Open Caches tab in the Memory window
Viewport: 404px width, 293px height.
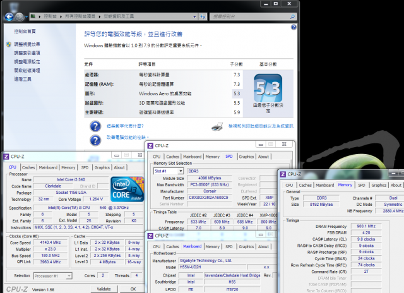(306, 185)
